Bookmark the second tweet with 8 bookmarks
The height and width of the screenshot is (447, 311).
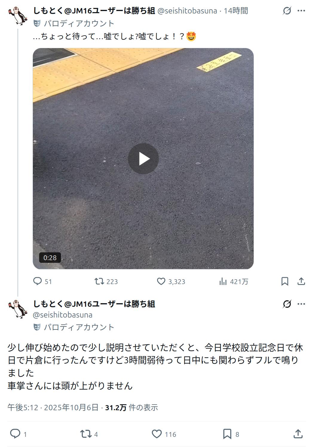click(231, 434)
